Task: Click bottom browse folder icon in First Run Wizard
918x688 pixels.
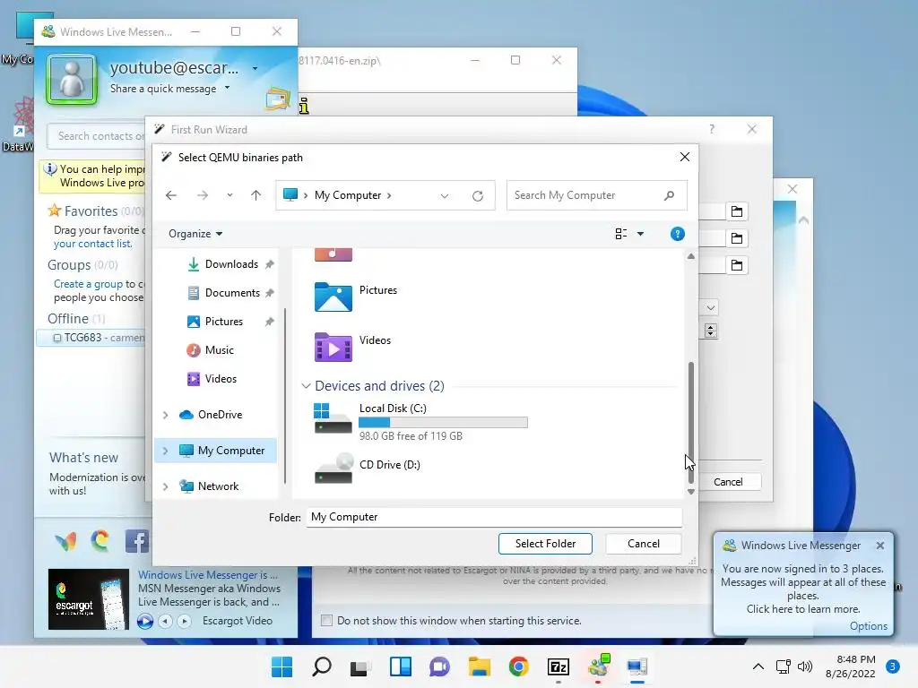Action: pyautogui.click(x=737, y=265)
